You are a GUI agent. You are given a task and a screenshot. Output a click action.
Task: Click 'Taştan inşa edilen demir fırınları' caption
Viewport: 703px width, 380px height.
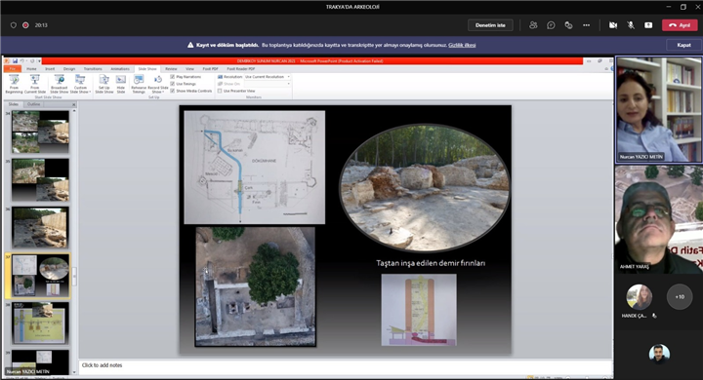point(431,263)
